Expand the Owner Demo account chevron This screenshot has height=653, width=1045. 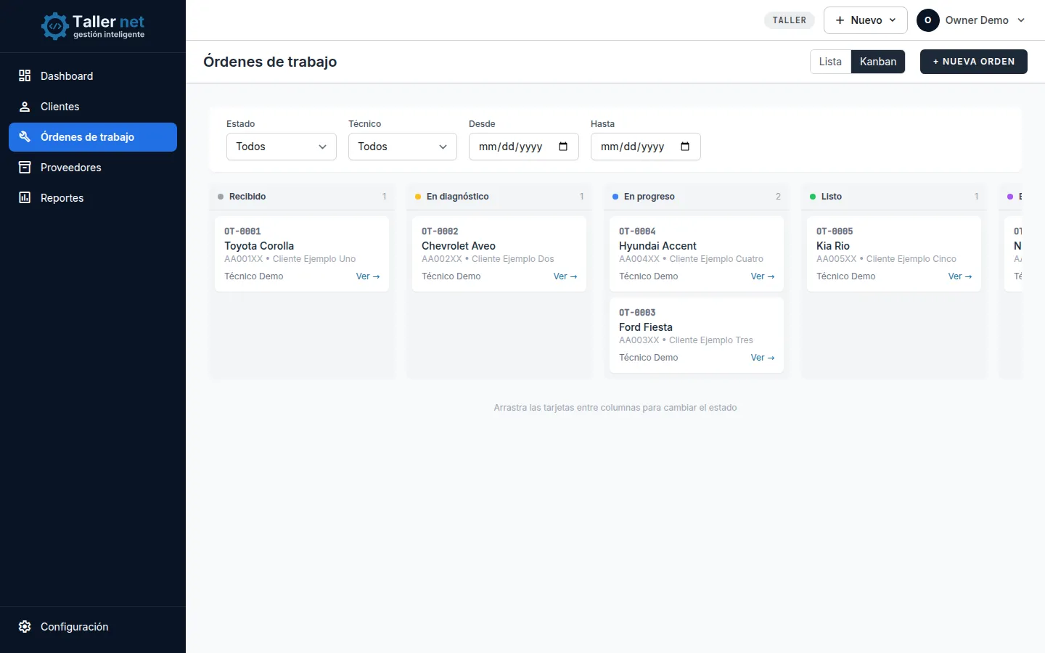(x=1021, y=20)
